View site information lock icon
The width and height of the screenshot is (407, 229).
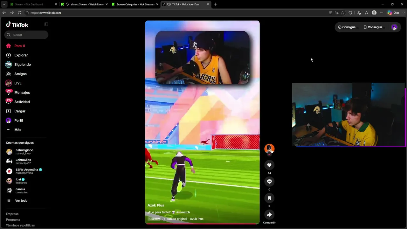(27, 13)
